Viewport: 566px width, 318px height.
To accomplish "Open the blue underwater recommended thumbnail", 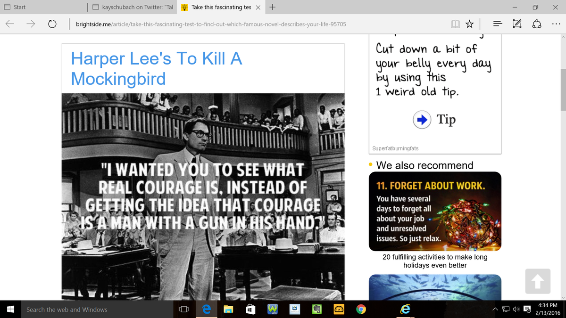I will (435, 287).
